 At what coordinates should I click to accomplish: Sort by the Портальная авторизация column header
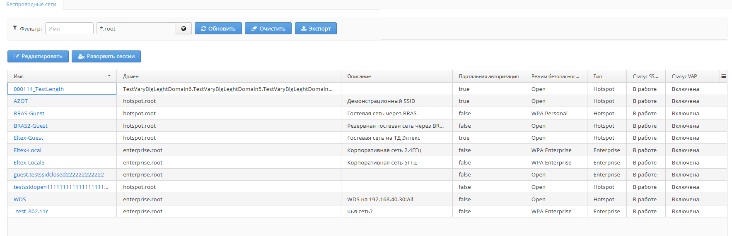pyautogui.click(x=488, y=76)
